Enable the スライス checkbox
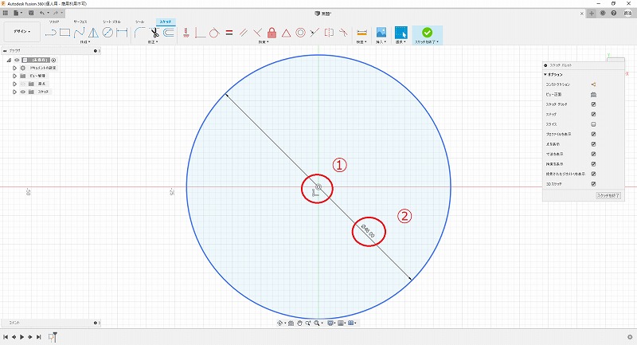 [593, 124]
